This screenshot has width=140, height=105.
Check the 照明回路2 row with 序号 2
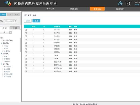click(26, 46)
